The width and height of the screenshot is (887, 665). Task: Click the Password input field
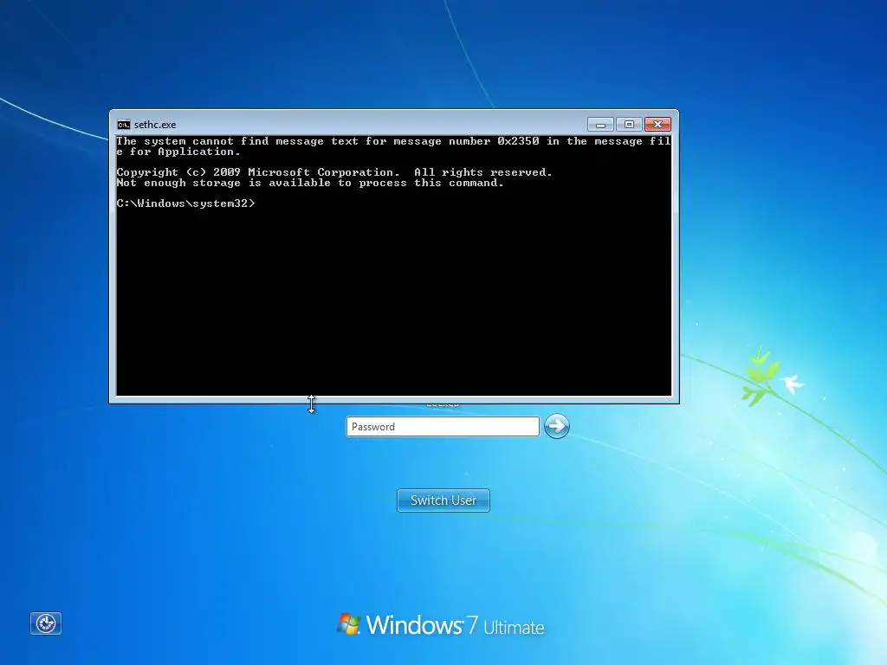point(443,426)
